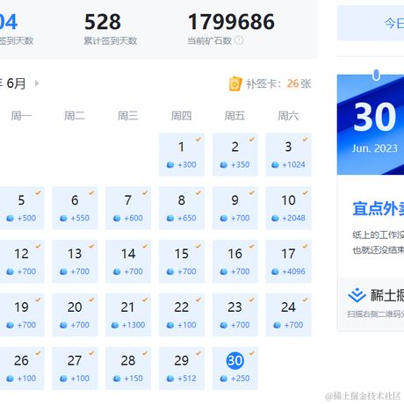404x404 pixels.
Task: Click the 周二 weekday header
Action: [x=75, y=116]
